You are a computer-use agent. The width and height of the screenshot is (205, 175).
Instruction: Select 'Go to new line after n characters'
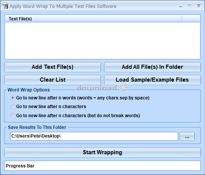coord(12,107)
